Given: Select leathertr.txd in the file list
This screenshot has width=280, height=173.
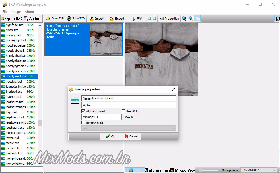Looking at the screenshot, I should click(x=19, y=102).
